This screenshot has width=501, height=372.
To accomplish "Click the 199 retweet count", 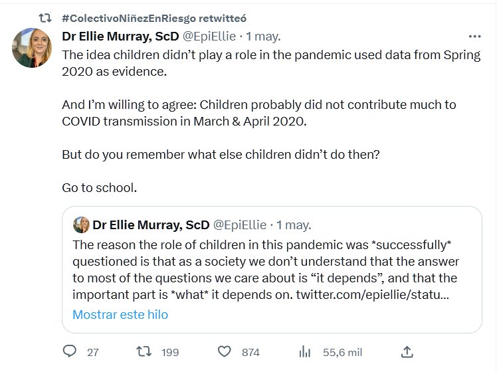I will (170, 352).
